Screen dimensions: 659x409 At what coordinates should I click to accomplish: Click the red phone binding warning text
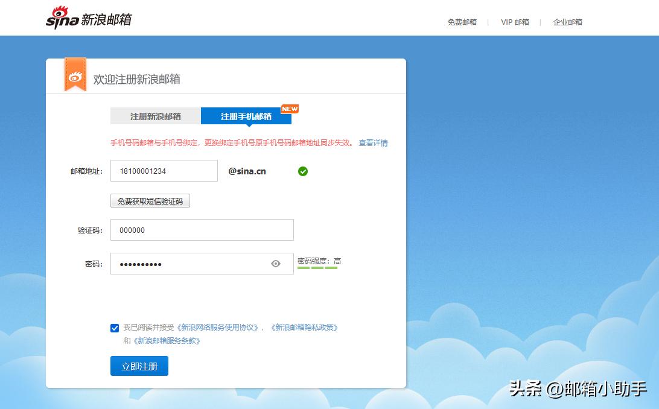(232, 143)
